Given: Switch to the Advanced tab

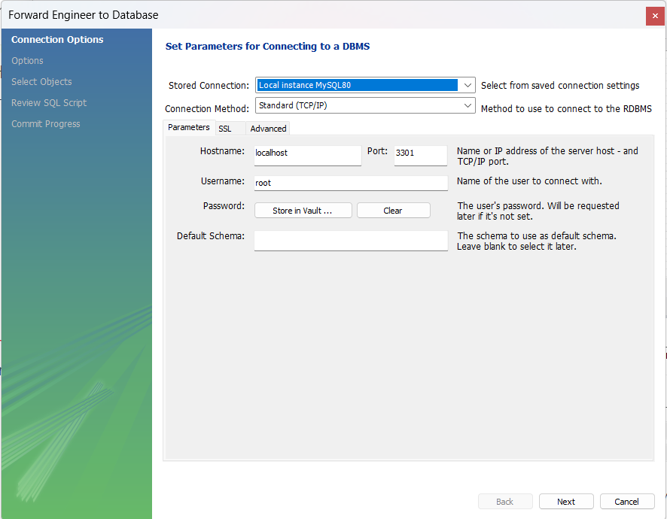Looking at the screenshot, I should point(268,129).
